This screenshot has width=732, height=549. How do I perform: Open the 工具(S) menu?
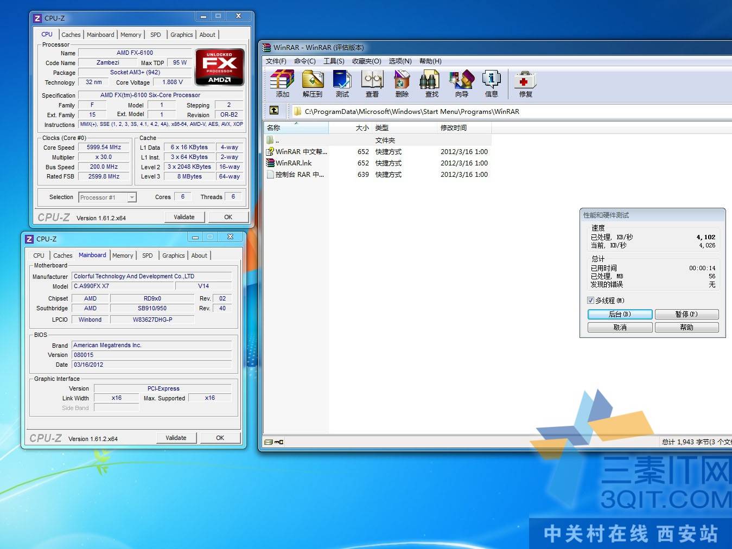tap(334, 61)
